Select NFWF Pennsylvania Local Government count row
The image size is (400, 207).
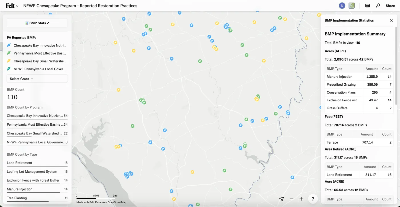(37, 142)
